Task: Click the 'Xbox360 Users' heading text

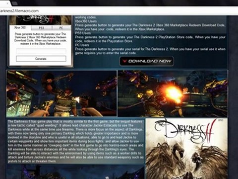Action: point(86,21)
